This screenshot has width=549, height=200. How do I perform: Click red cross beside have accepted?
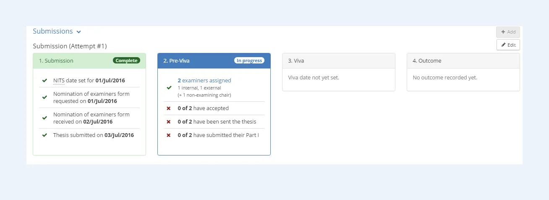169,108
